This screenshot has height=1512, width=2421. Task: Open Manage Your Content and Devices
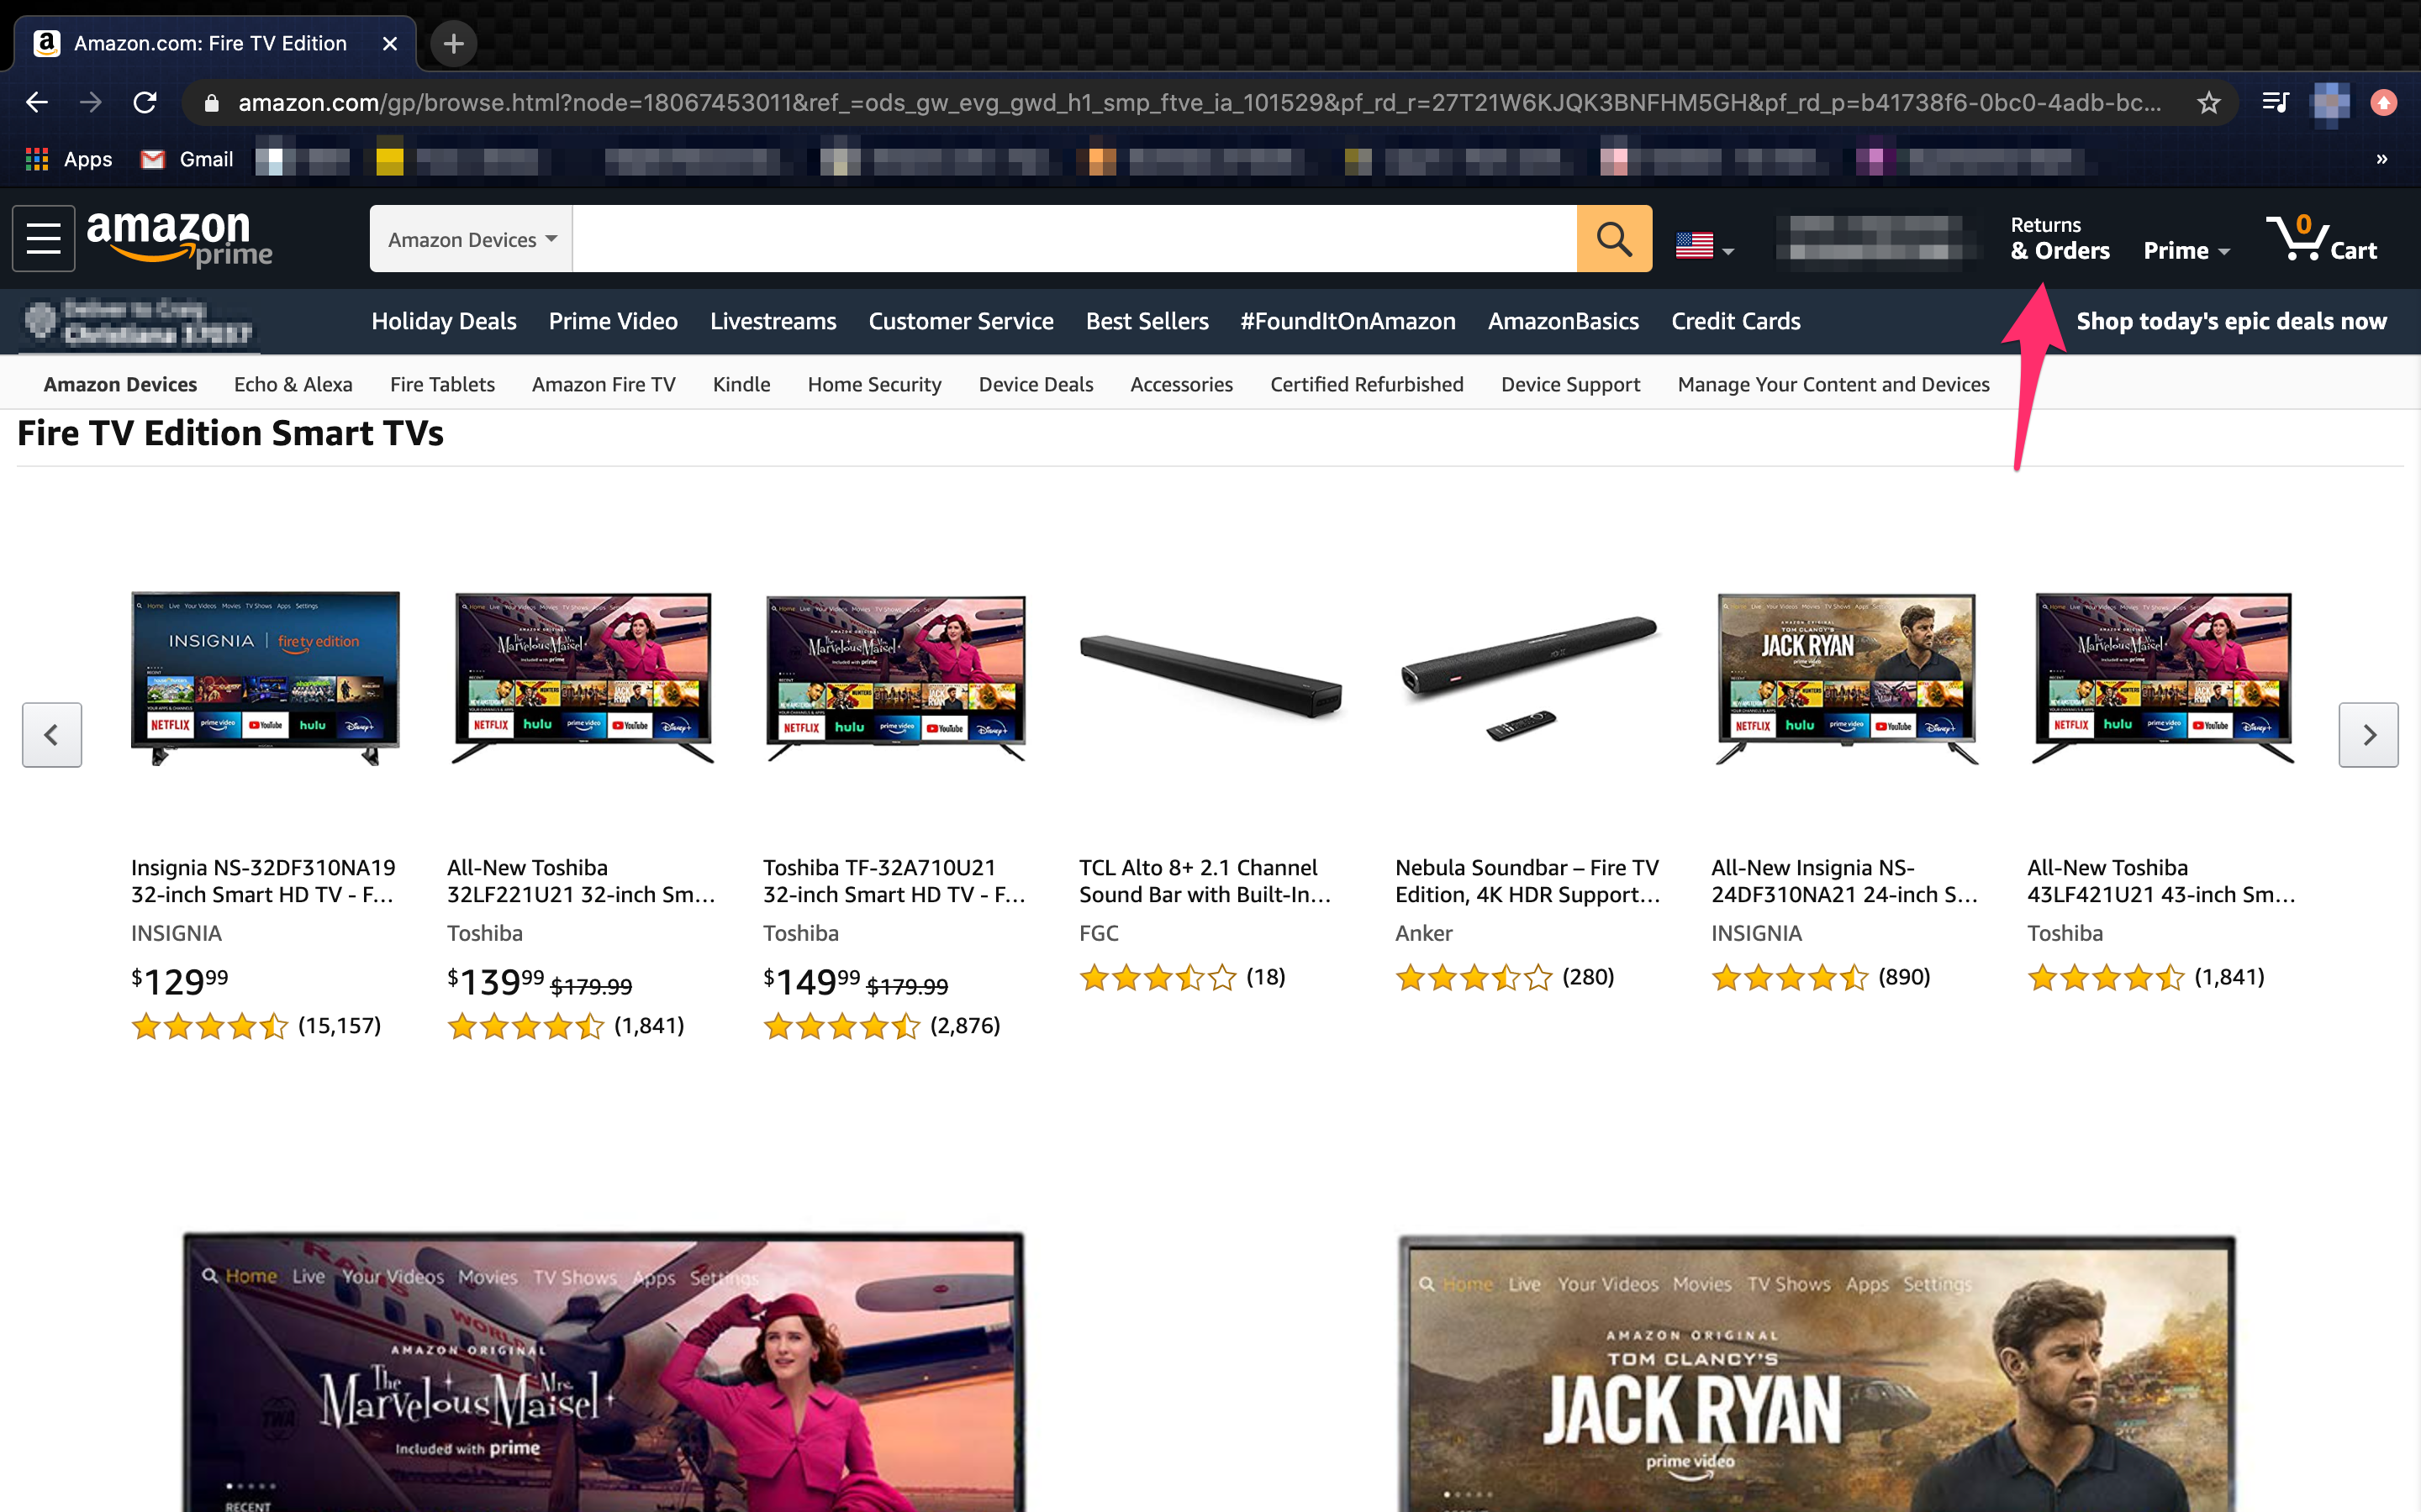coord(1833,384)
